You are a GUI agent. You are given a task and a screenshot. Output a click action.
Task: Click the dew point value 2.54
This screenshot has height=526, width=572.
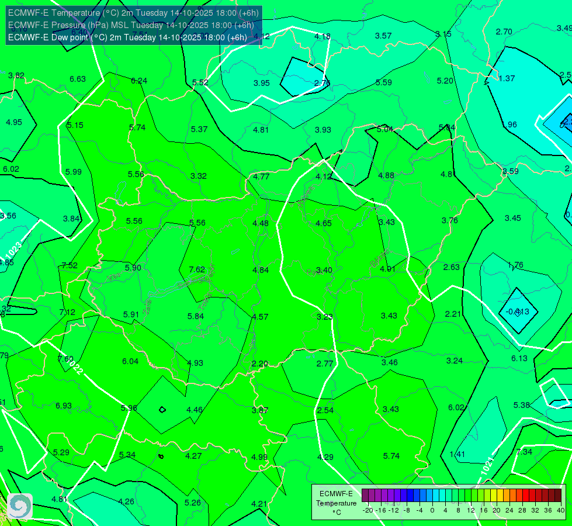[x=325, y=410]
